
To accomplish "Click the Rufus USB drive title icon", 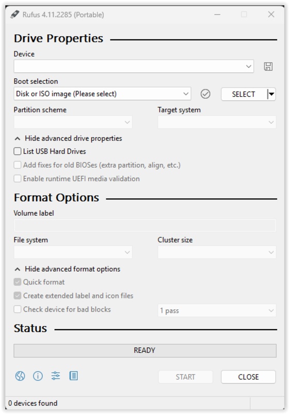I will 15,14.
